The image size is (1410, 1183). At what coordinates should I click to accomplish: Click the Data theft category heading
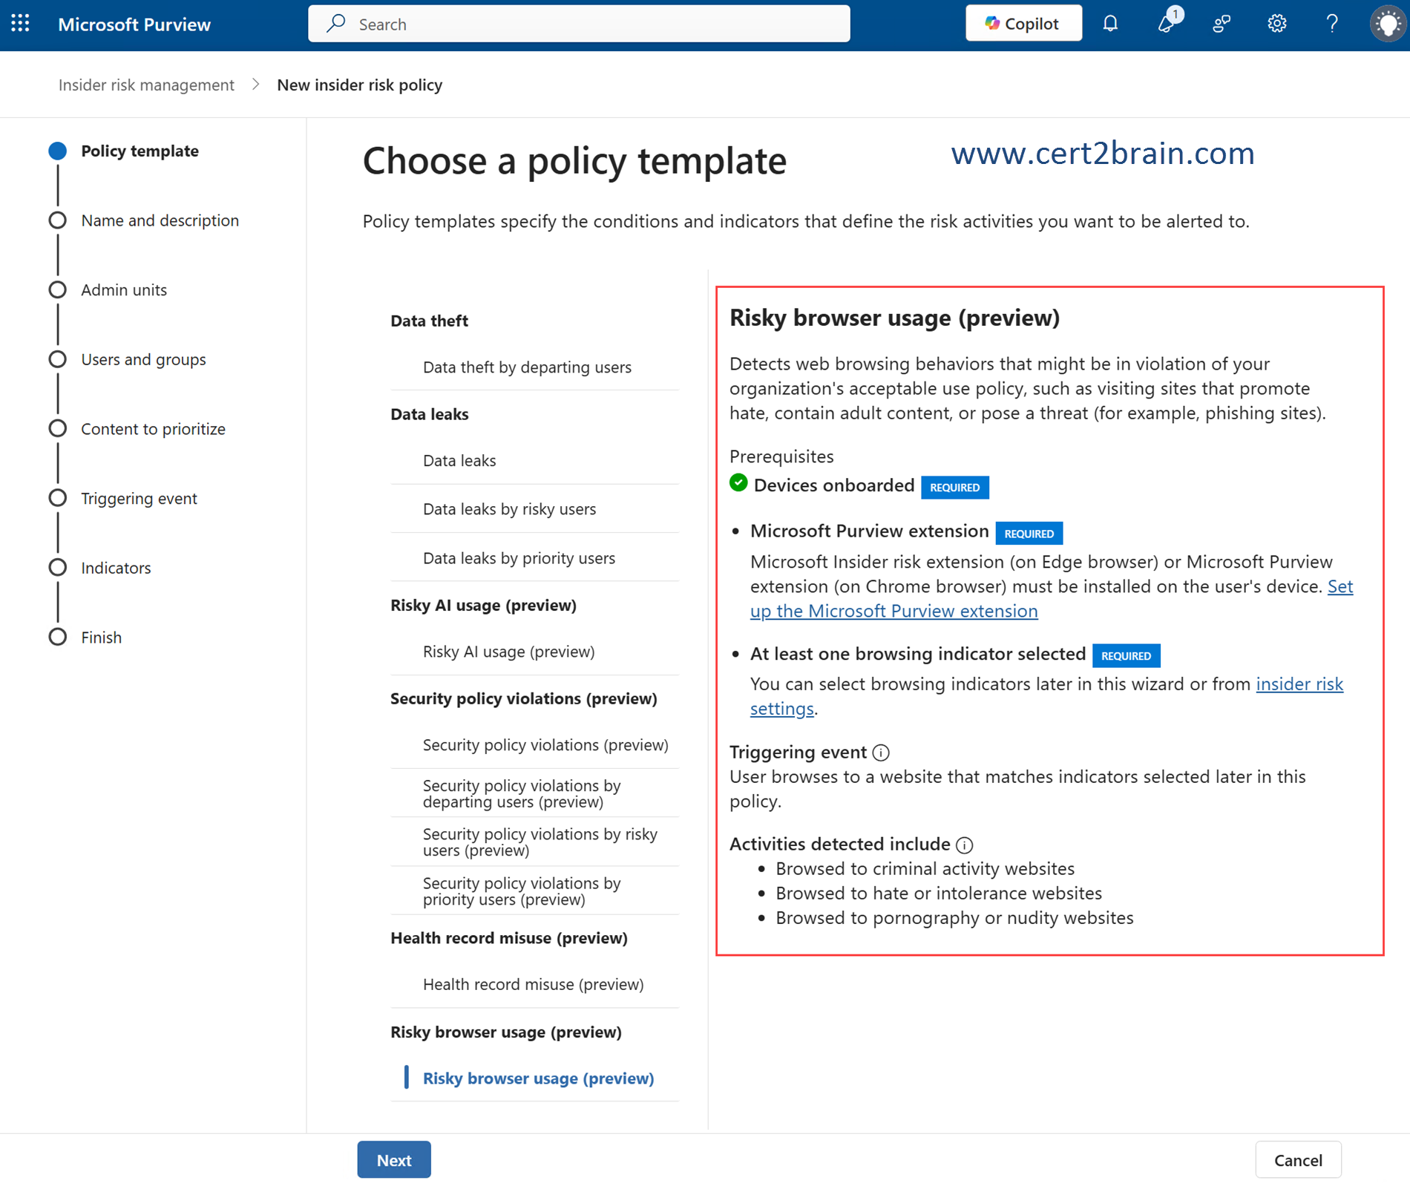coord(430,321)
